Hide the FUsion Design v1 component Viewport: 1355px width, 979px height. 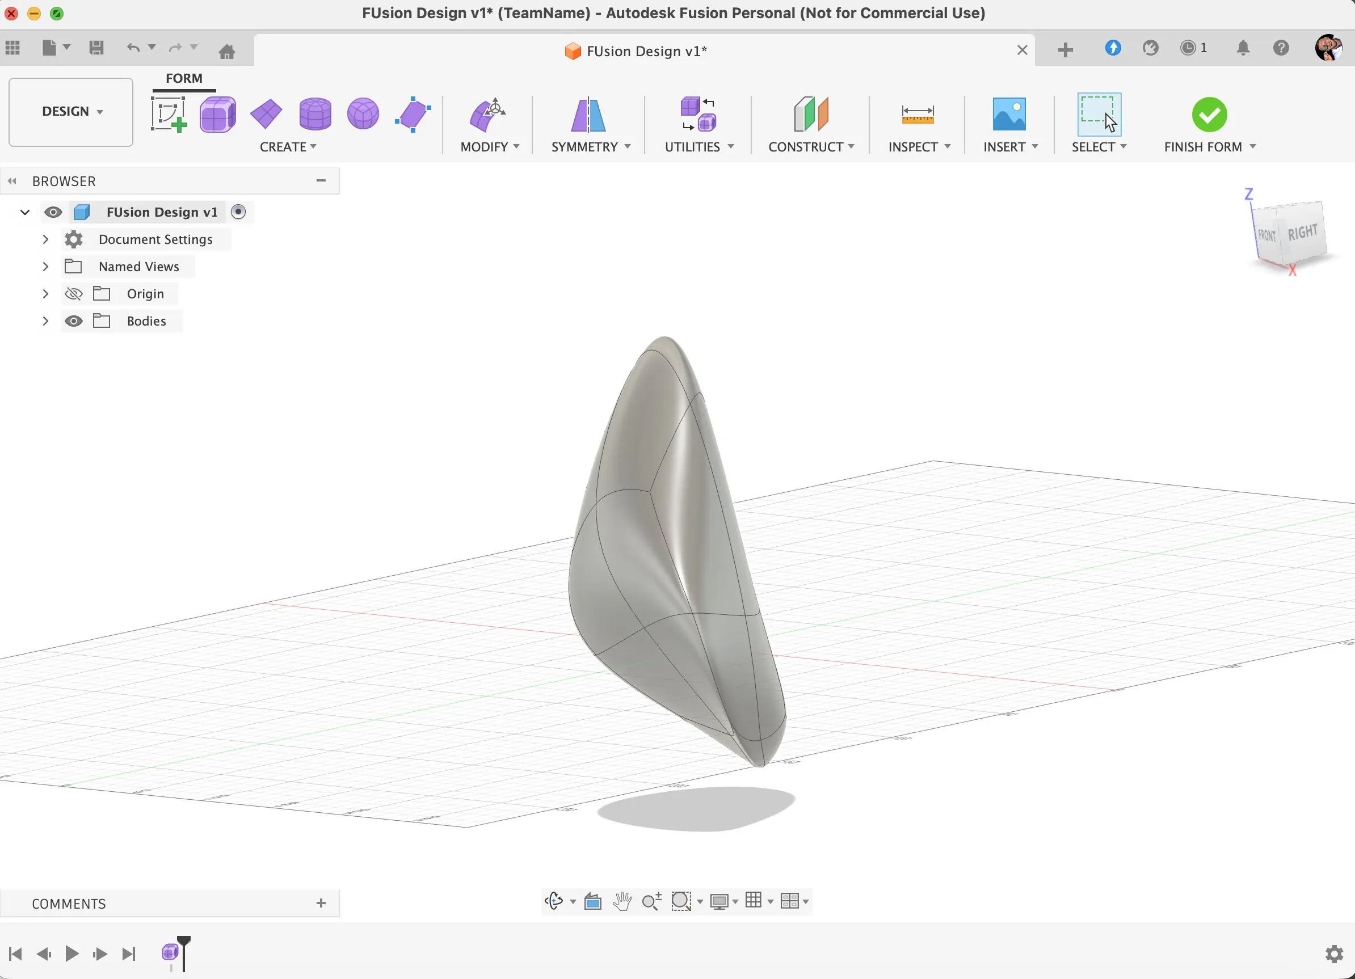53,212
